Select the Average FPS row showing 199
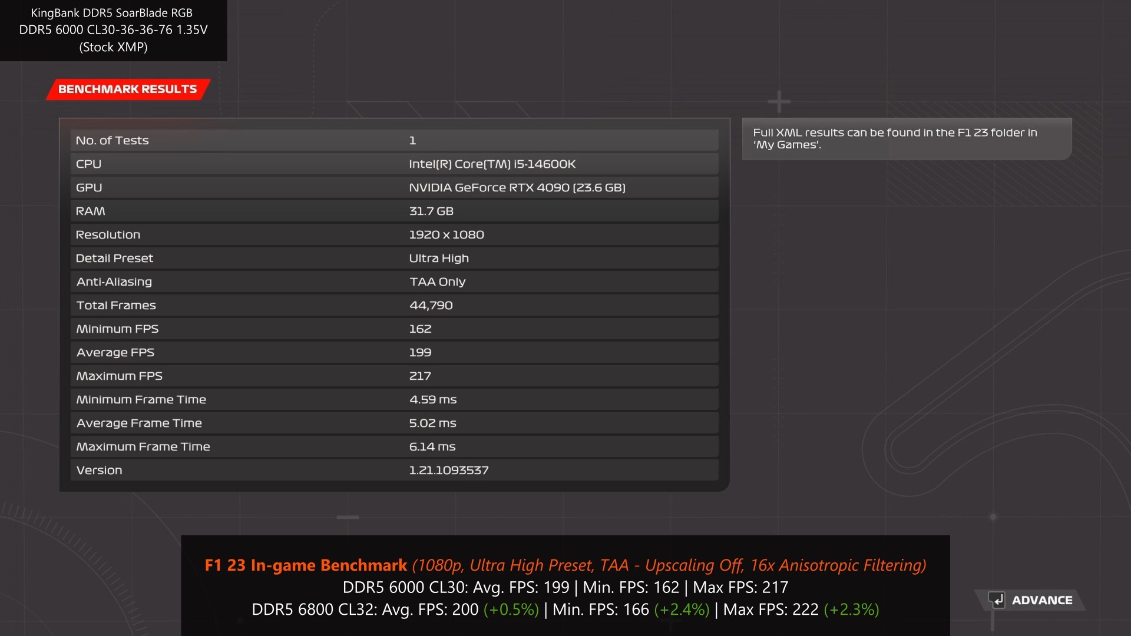 pos(393,352)
